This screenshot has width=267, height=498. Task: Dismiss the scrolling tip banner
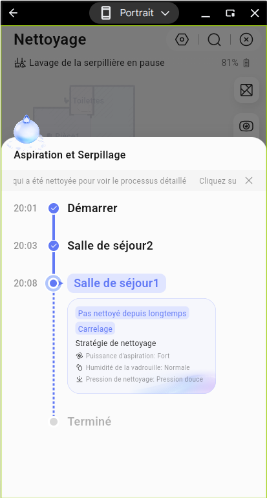coord(249,180)
